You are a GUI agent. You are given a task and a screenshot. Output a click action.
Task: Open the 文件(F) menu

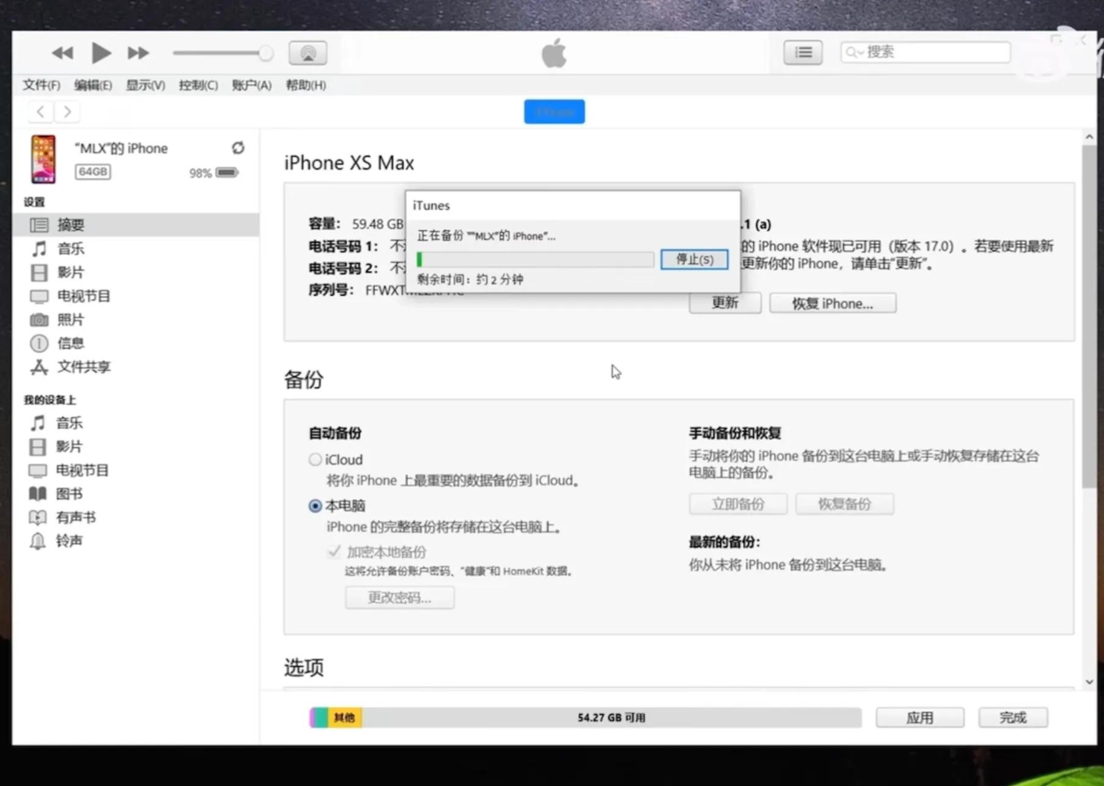[x=40, y=85]
